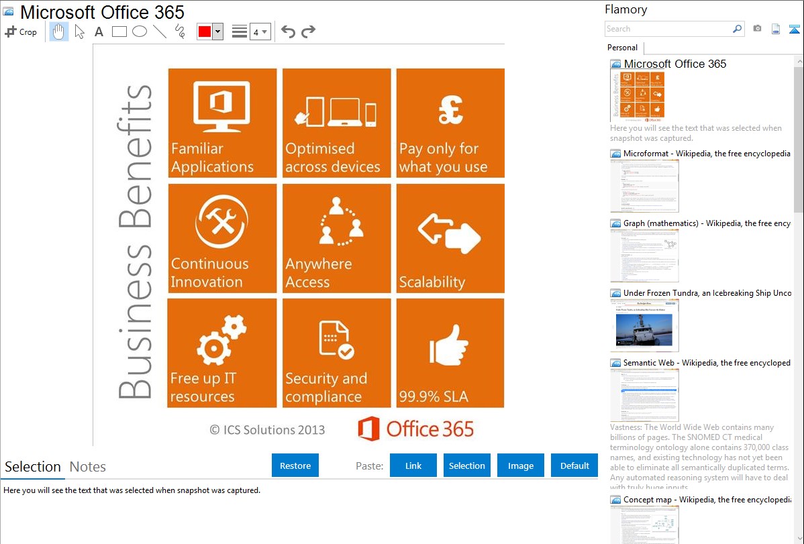The width and height of the screenshot is (804, 544).
Task: Click the Restore button
Action: pyautogui.click(x=295, y=466)
